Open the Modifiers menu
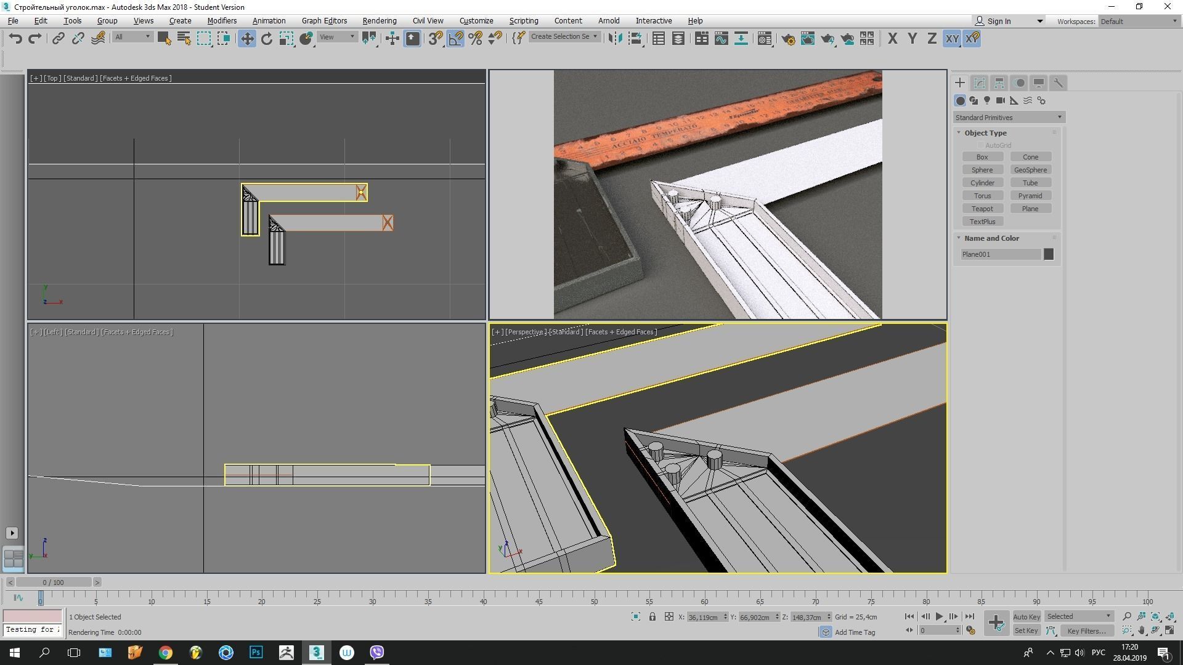 pyautogui.click(x=222, y=21)
